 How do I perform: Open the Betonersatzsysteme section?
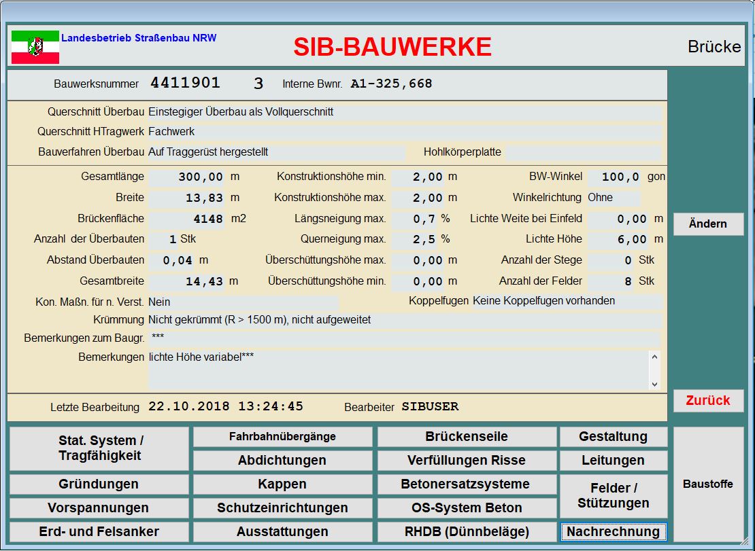[x=467, y=484]
